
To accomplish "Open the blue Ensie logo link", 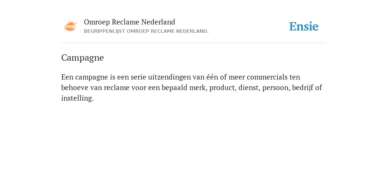I will [x=304, y=26].
